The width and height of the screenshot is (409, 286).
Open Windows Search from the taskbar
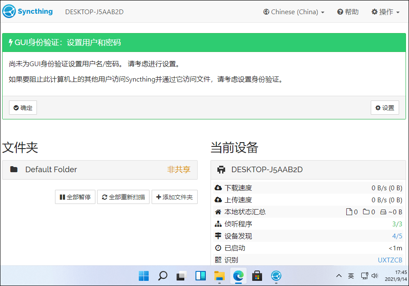[x=163, y=276]
